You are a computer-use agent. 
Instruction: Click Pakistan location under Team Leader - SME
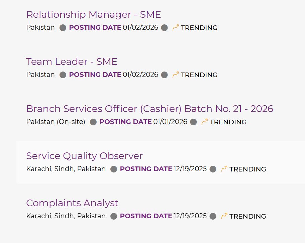[x=40, y=75]
